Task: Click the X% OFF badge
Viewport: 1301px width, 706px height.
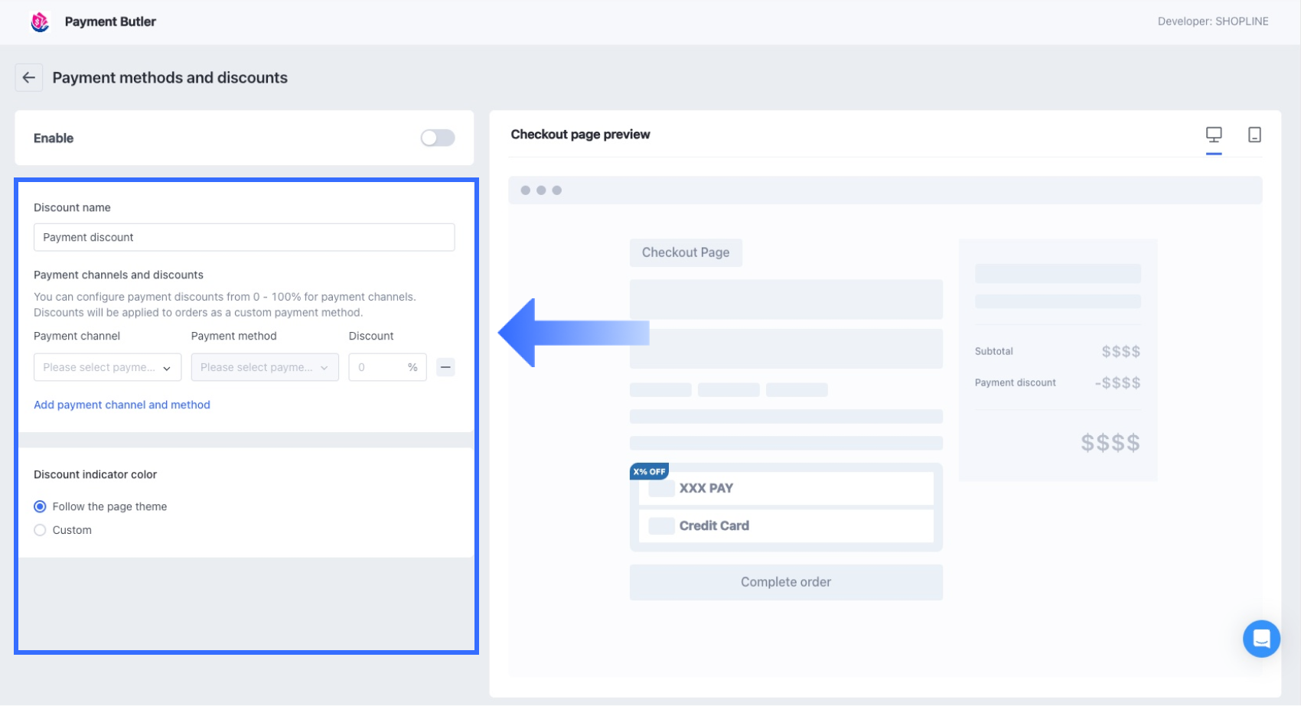Action: click(x=649, y=471)
